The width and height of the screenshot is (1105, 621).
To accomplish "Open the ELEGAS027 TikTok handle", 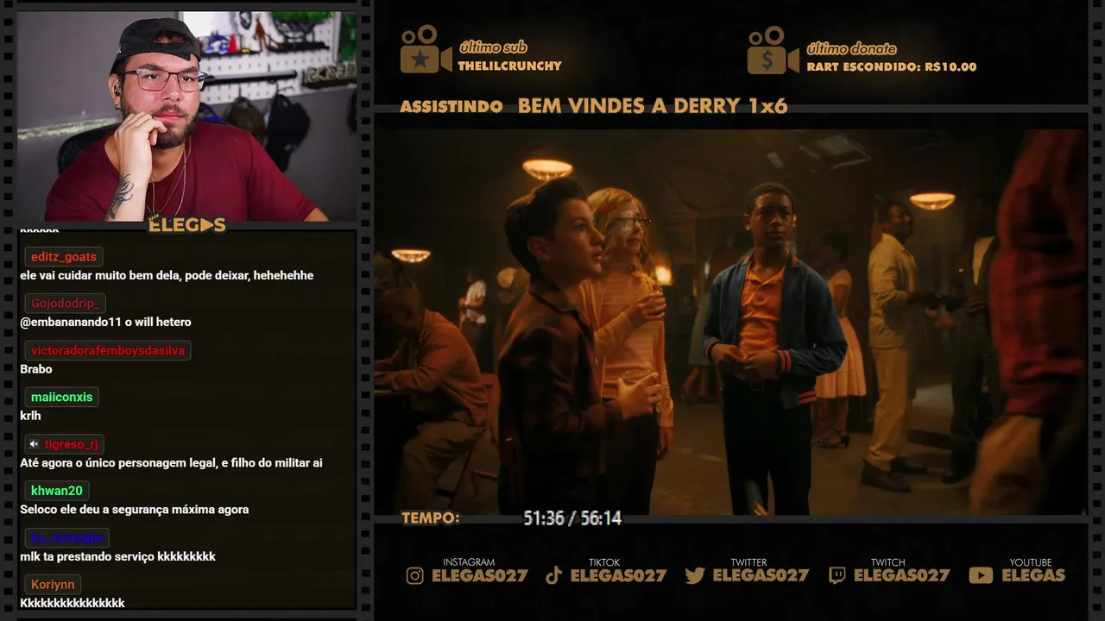I will point(618,575).
